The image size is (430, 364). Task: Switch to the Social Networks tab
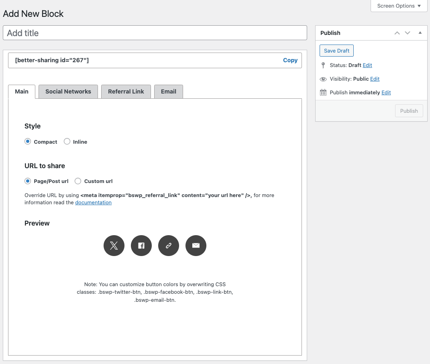tap(68, 92)
